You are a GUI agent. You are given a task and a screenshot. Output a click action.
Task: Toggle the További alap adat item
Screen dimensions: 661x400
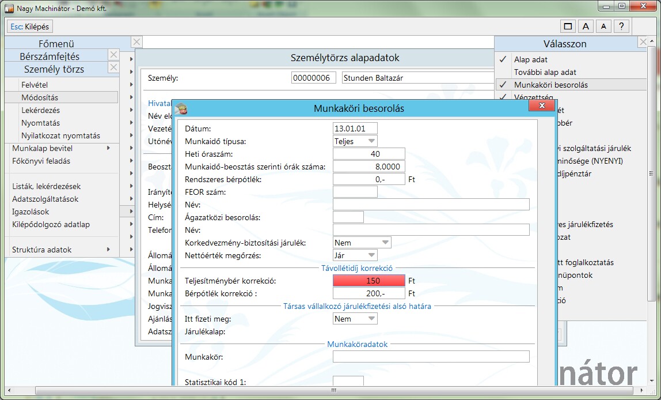pyautogui.click(x=545, y=72)
